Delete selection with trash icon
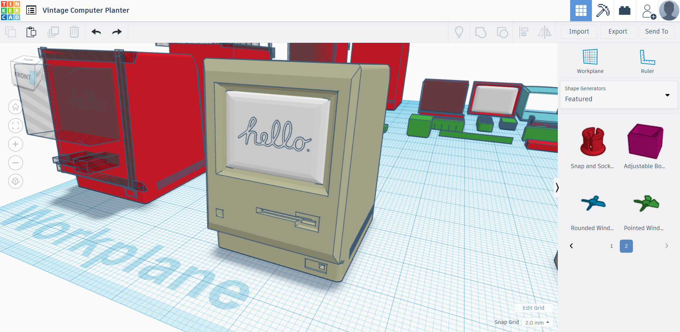The image size is (680, 332). (74, 32)
